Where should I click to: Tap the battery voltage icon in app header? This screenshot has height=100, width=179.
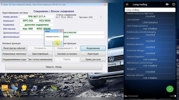click(x=167, y=4)
